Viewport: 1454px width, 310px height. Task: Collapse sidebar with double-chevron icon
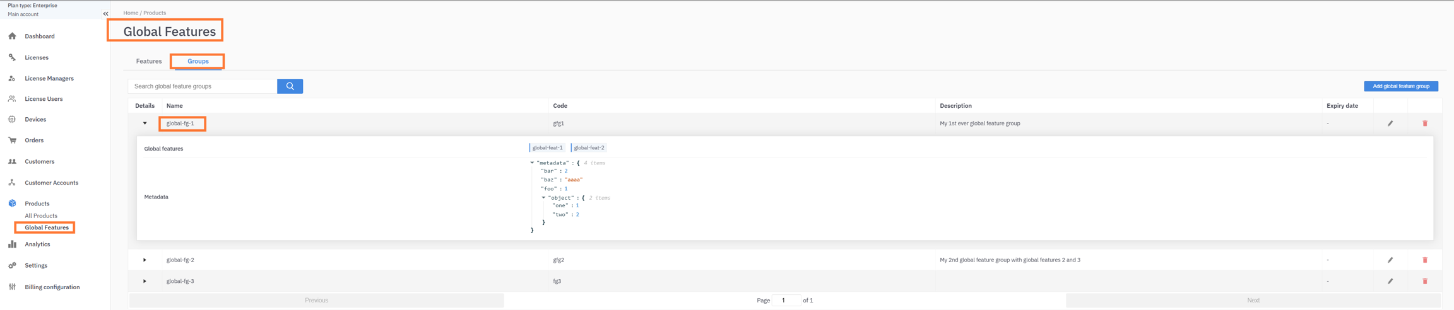[105, 14]
